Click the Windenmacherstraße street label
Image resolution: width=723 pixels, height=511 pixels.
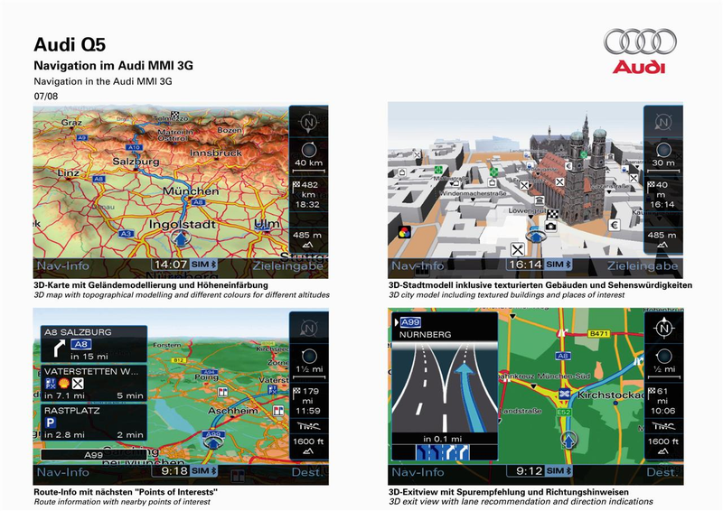click(x=473, y=193)
